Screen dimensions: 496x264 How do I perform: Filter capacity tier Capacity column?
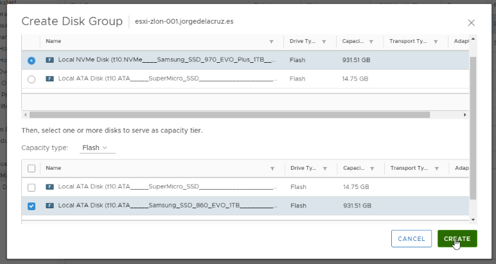click(372, 169)
